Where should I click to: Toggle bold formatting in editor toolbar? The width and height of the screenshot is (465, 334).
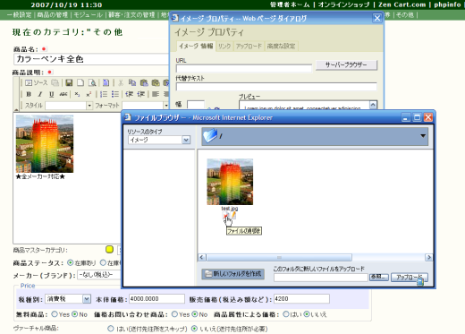29,94
